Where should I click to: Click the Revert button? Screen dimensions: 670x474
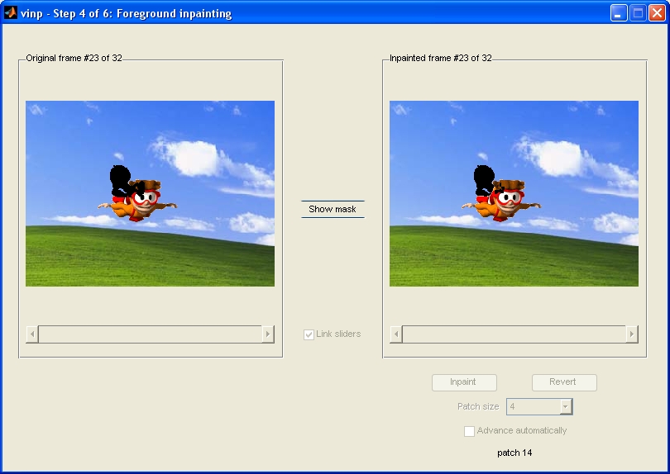563,382
